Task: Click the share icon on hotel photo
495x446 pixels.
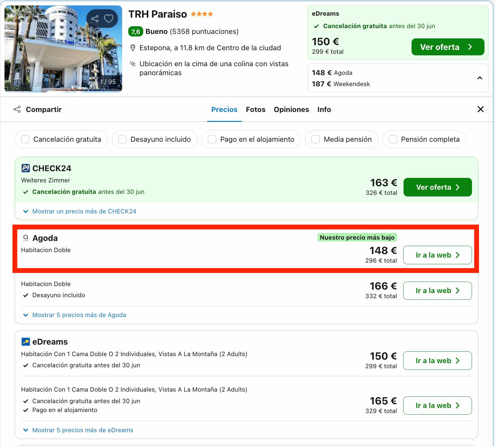Action: point(95,19)
